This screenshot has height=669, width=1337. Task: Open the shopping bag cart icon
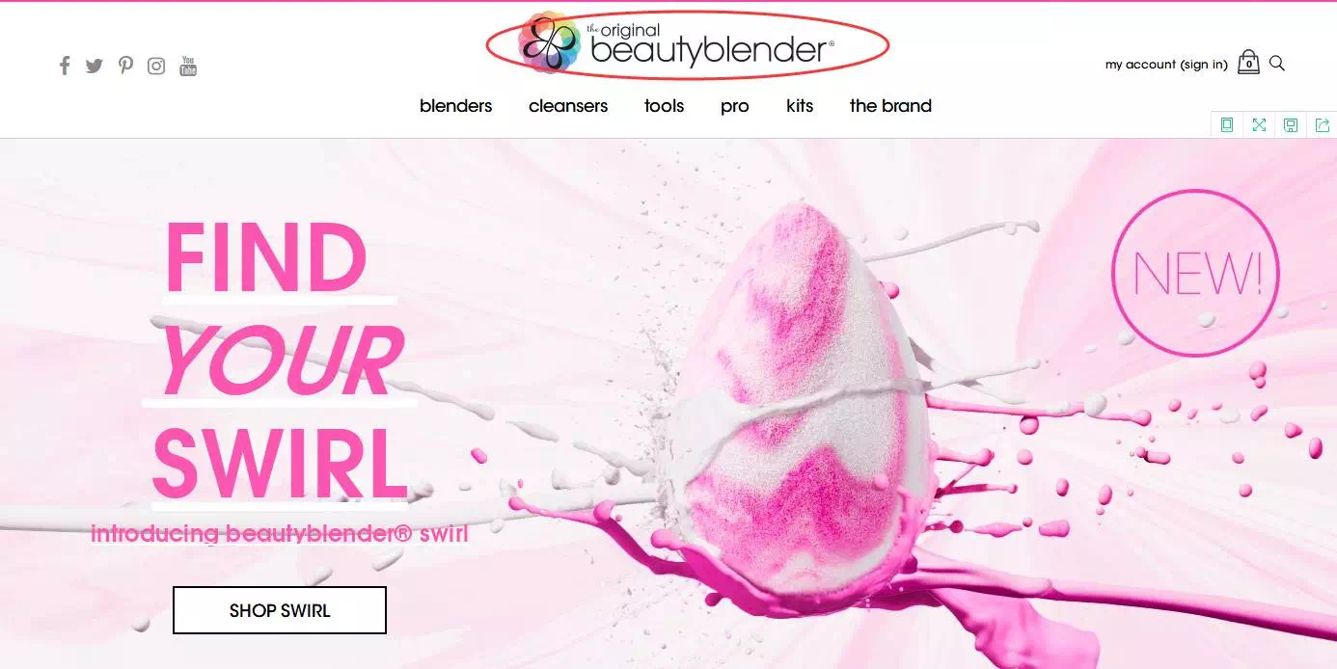[1248, 63]
